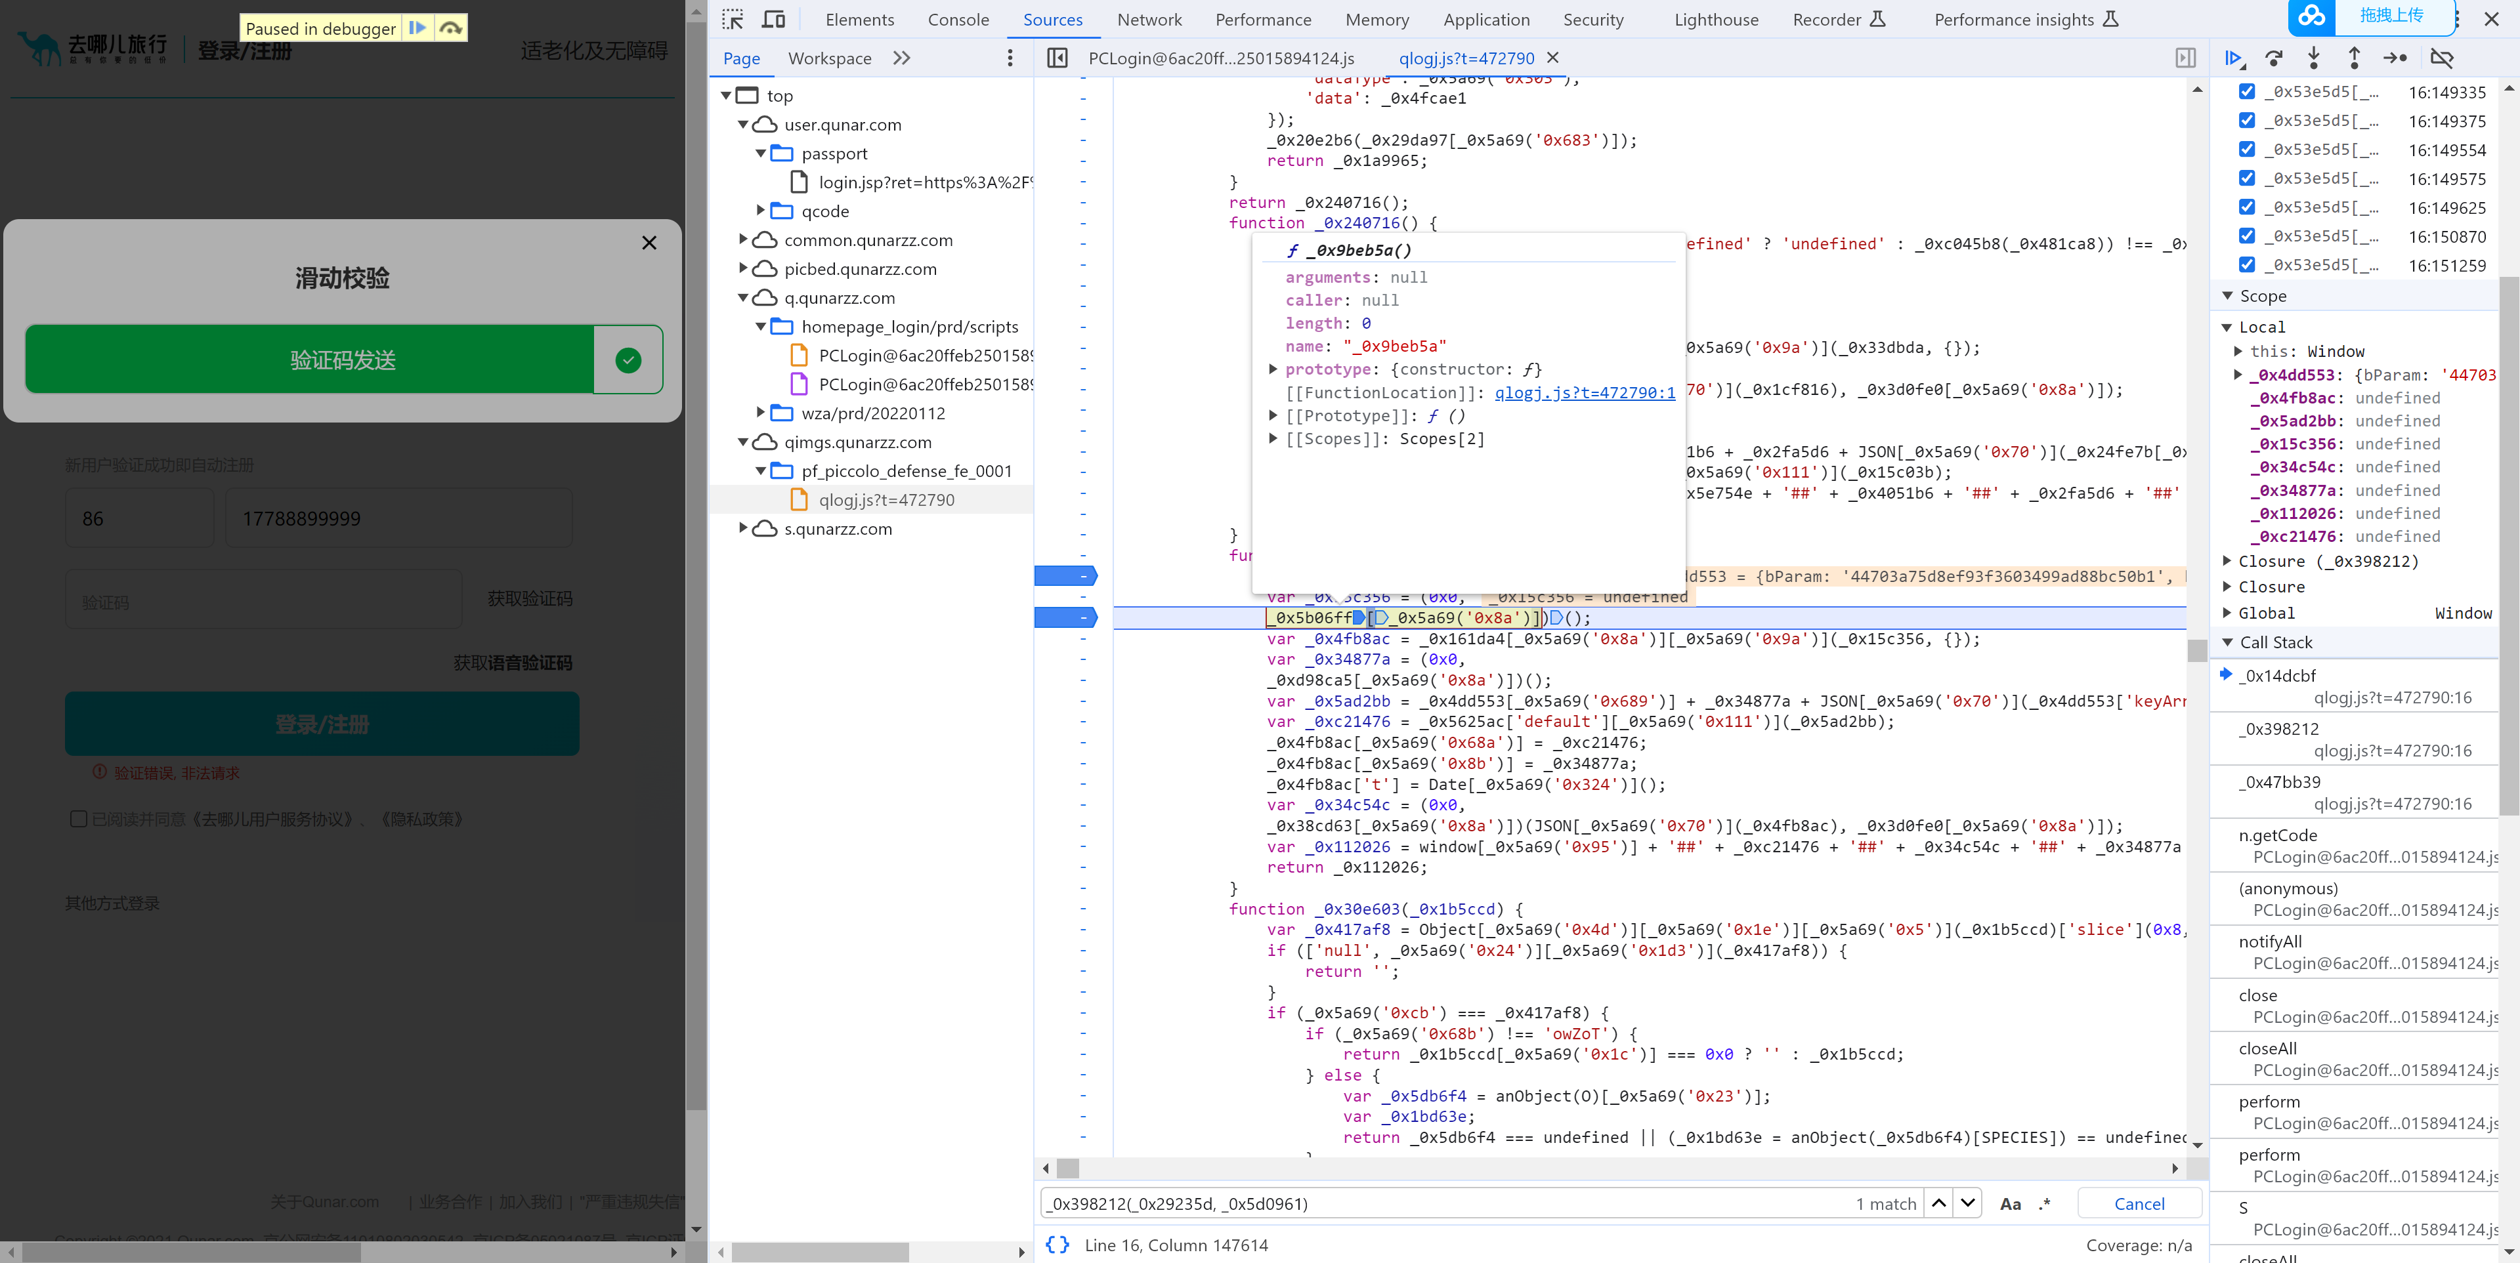This screenshot has height=1263, width=2520.
Task: Switch to the Elements tab
Action: (x=859, y=20)
